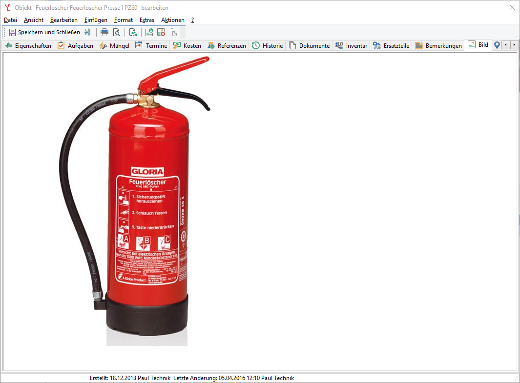
Task: Click the blue location pin tab icon
Action: pyautogui.click(x=497, y=45)
